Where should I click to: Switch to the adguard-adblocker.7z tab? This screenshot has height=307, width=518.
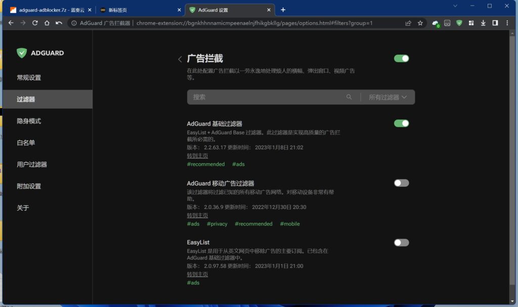click(51, 10)
